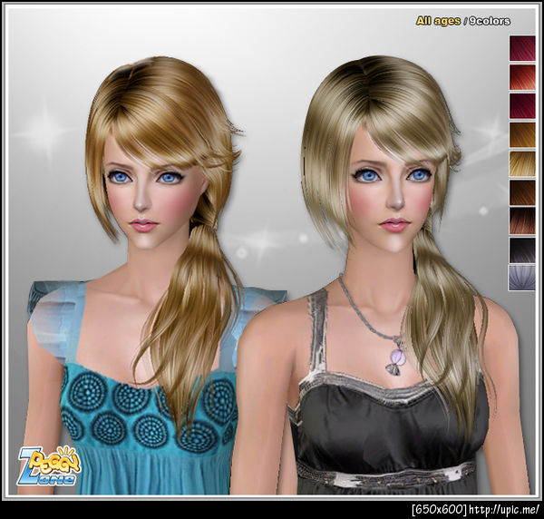Select the golden blonde hair swatch
This screenshot has width=544, height=519.
(522, 163)
